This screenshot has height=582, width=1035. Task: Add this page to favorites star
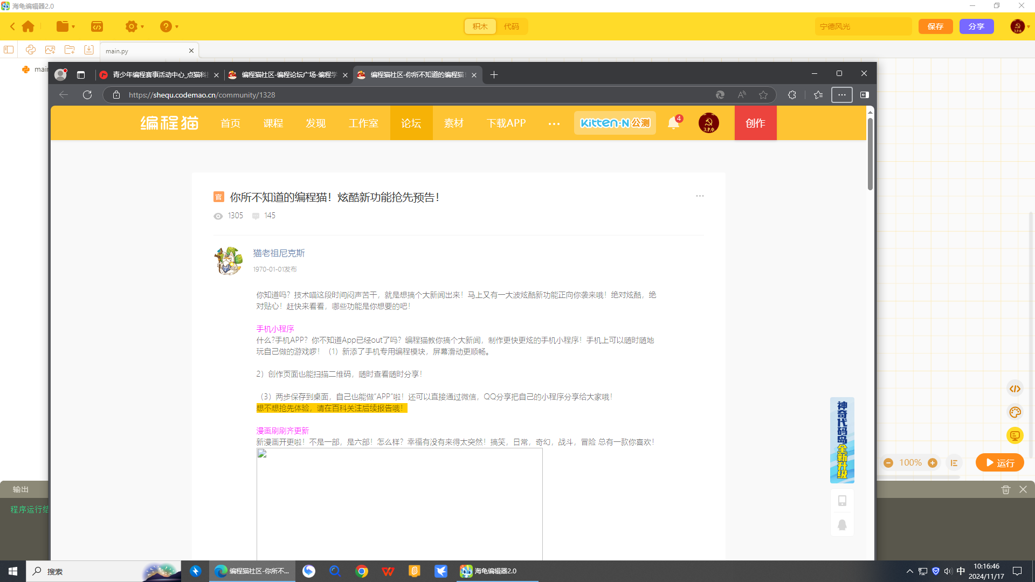click(x=763, y=95)
